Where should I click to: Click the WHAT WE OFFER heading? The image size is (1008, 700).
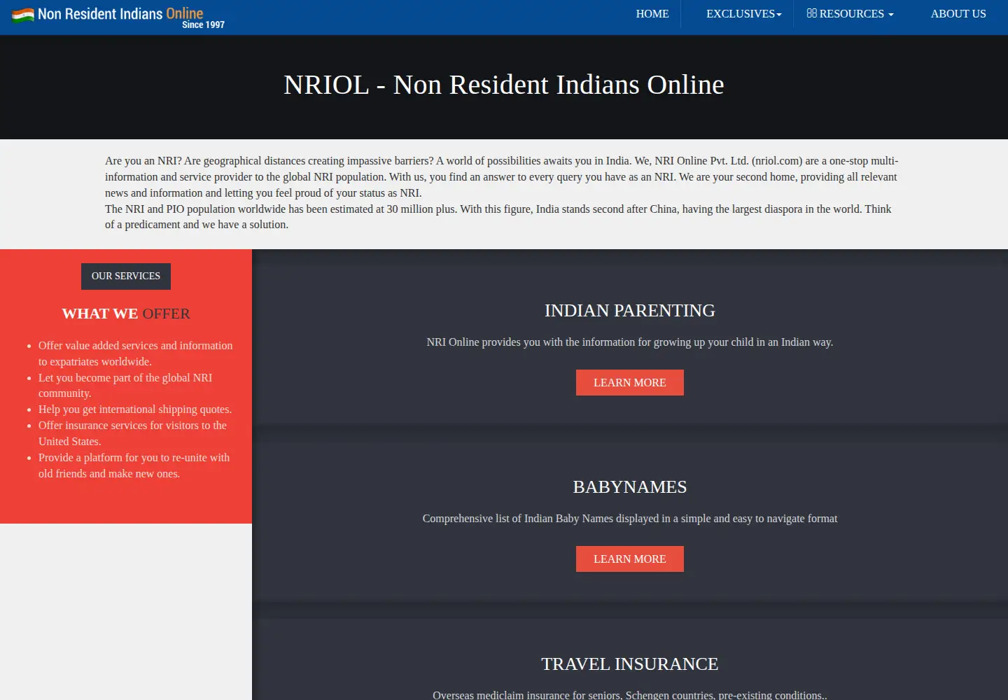(x=126, y=314)
